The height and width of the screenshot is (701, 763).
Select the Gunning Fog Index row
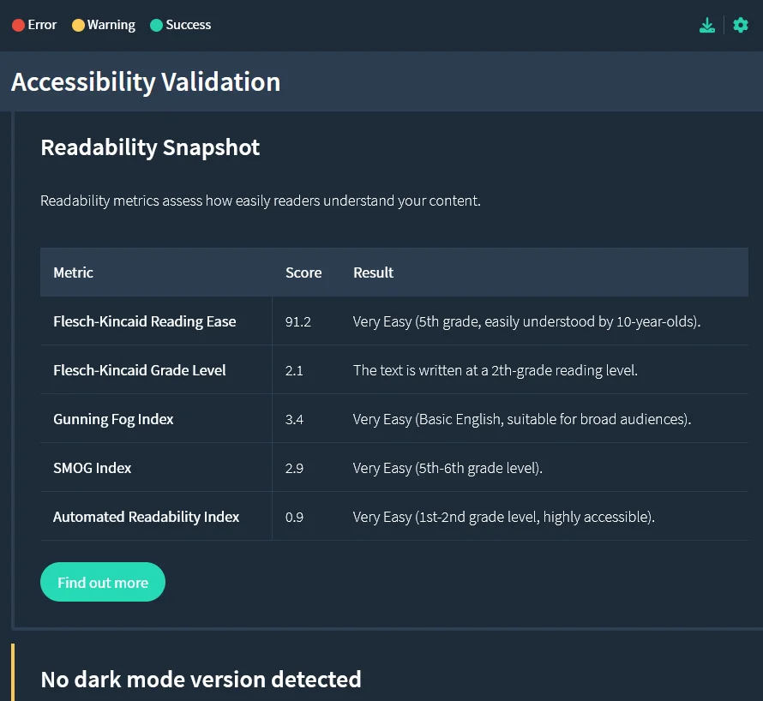click(113, 418)
